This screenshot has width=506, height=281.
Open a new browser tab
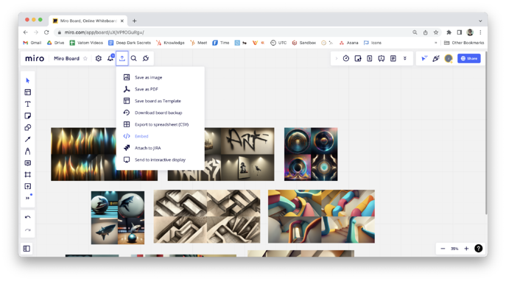134,21
